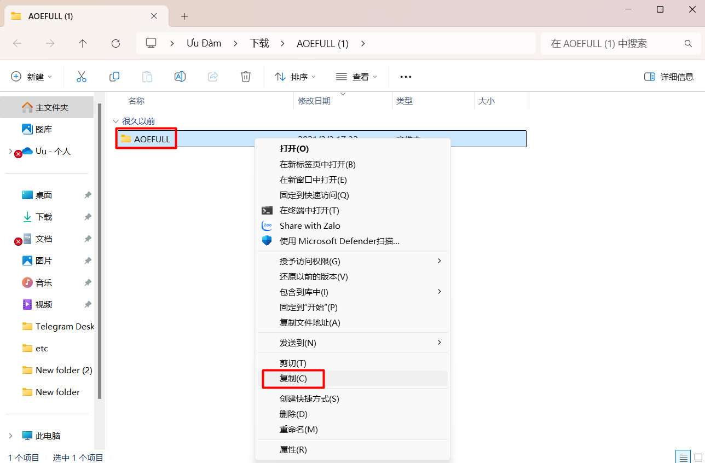The height and width of the screenshot is (463, 705).
Task: Click chevron after Ưu Đàm in address bar
Action: pos(236,43)
